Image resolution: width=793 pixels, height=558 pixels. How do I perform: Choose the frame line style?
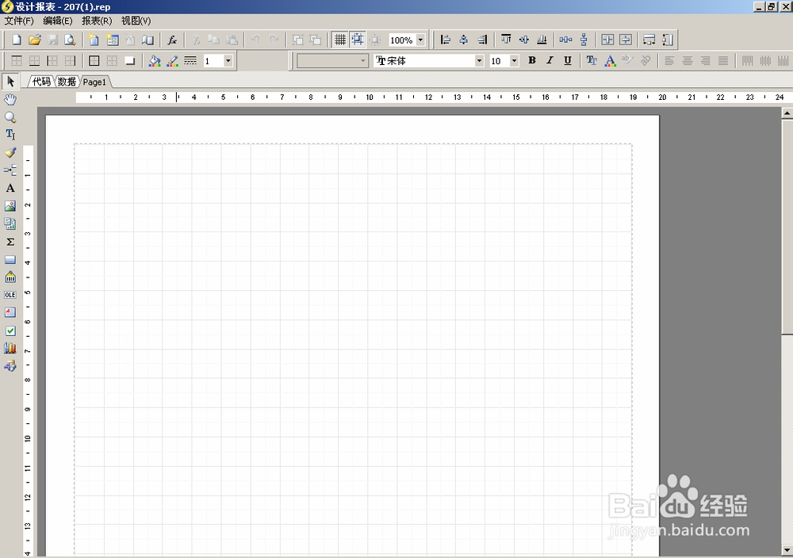[190, 61]
